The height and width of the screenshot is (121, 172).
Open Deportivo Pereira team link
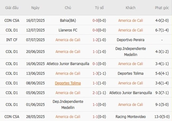point(130,40)
